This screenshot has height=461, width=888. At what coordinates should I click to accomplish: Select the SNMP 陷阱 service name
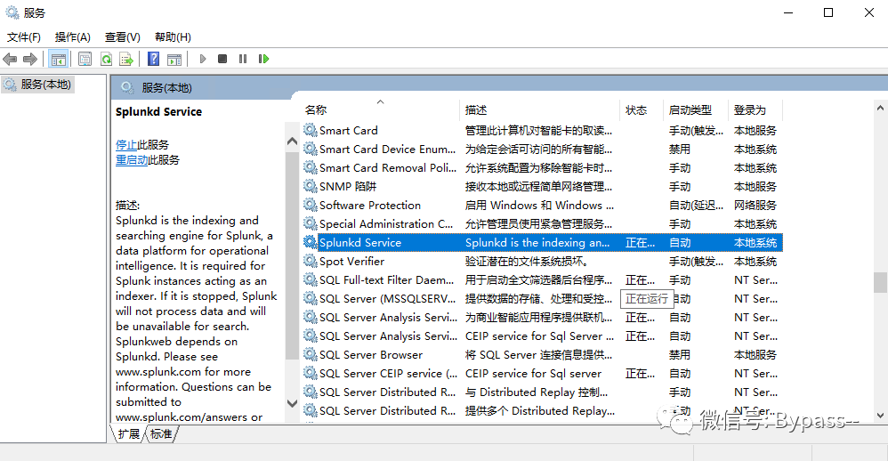click(348, 186)
